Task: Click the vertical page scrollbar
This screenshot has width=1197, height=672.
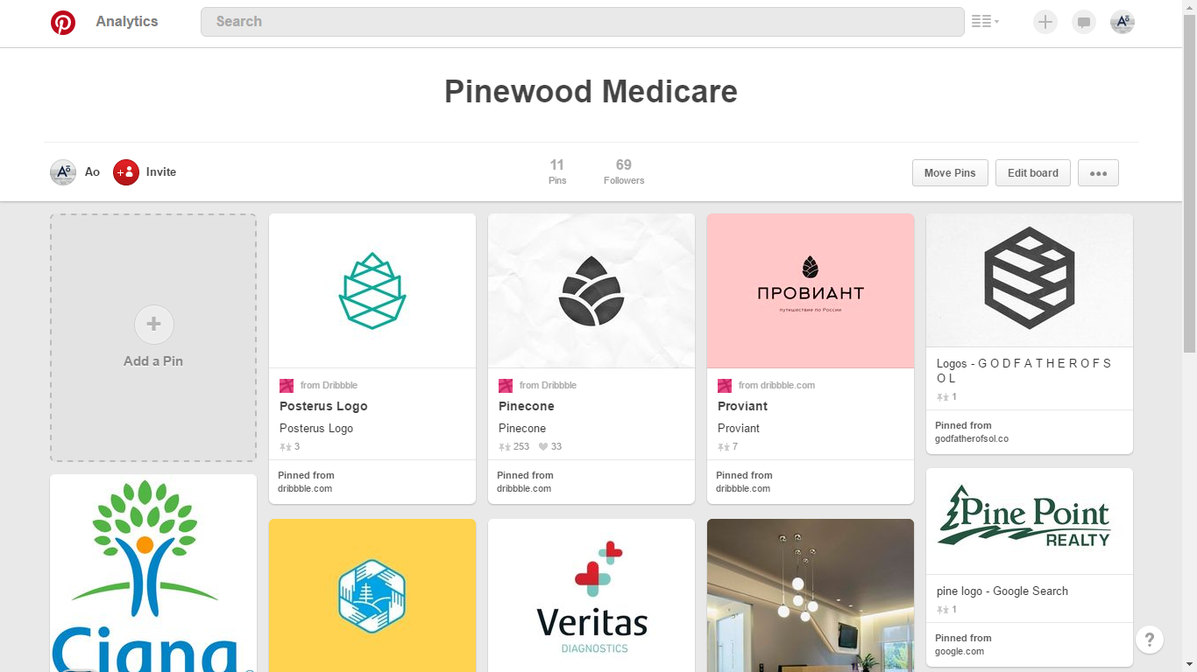Action: [1189, 336]
